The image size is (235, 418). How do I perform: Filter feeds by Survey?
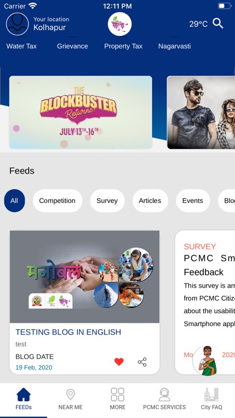pos(107,201)
